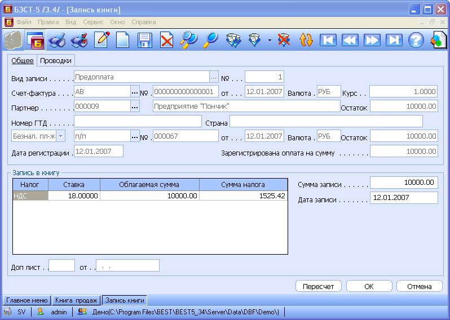Go to previous record icon
Image resolution: width=450 pixels, height=320 pixels.
350,40
